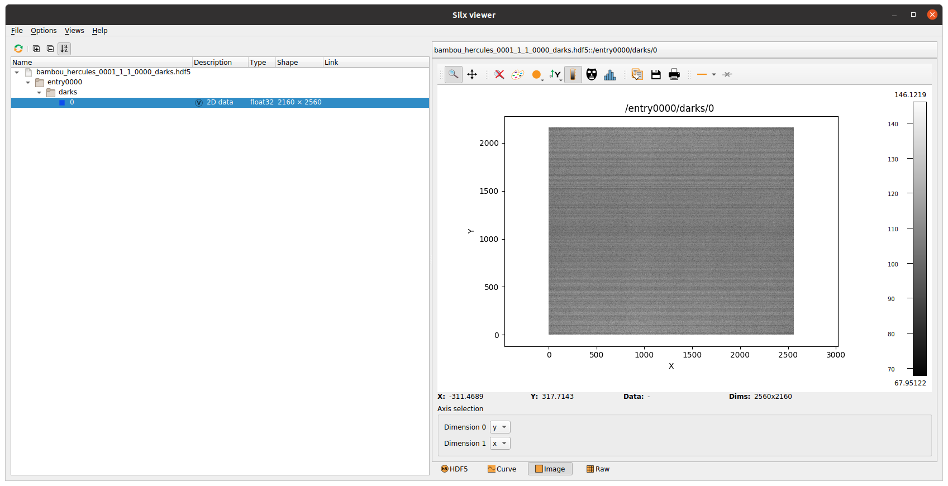The height and width of the screenshot is (486, 948).
Task: Open the Y axis orientation menu
Action: point(555,74)
